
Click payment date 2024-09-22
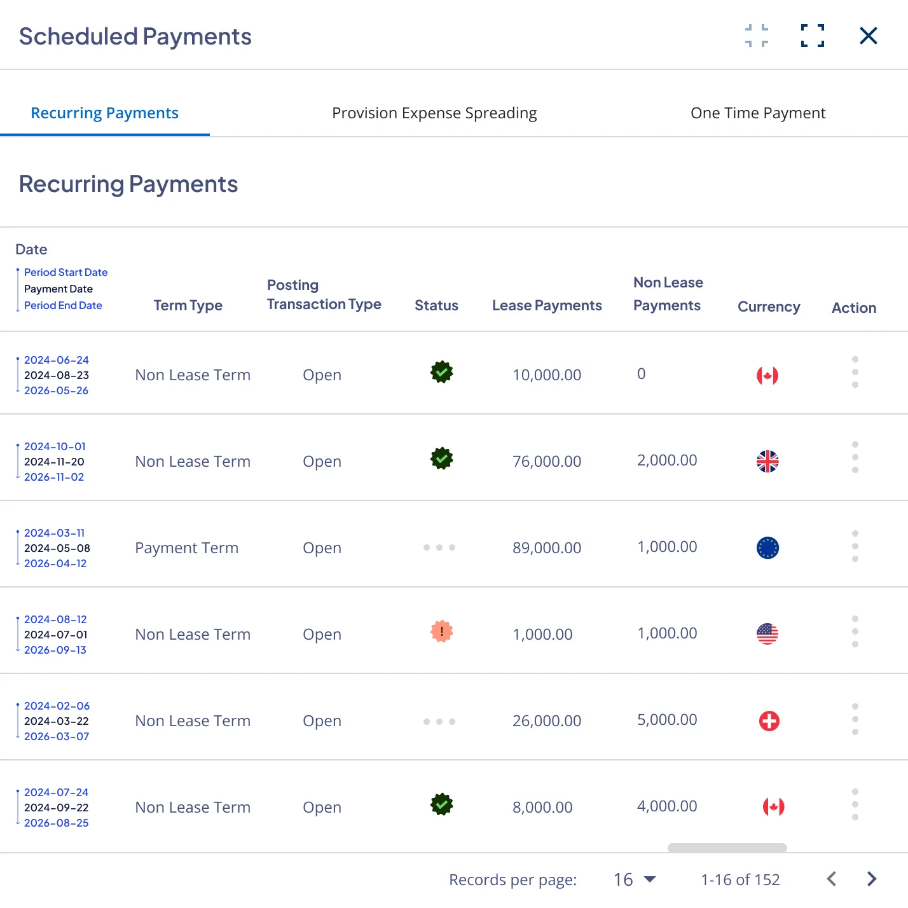coord(56,808)
